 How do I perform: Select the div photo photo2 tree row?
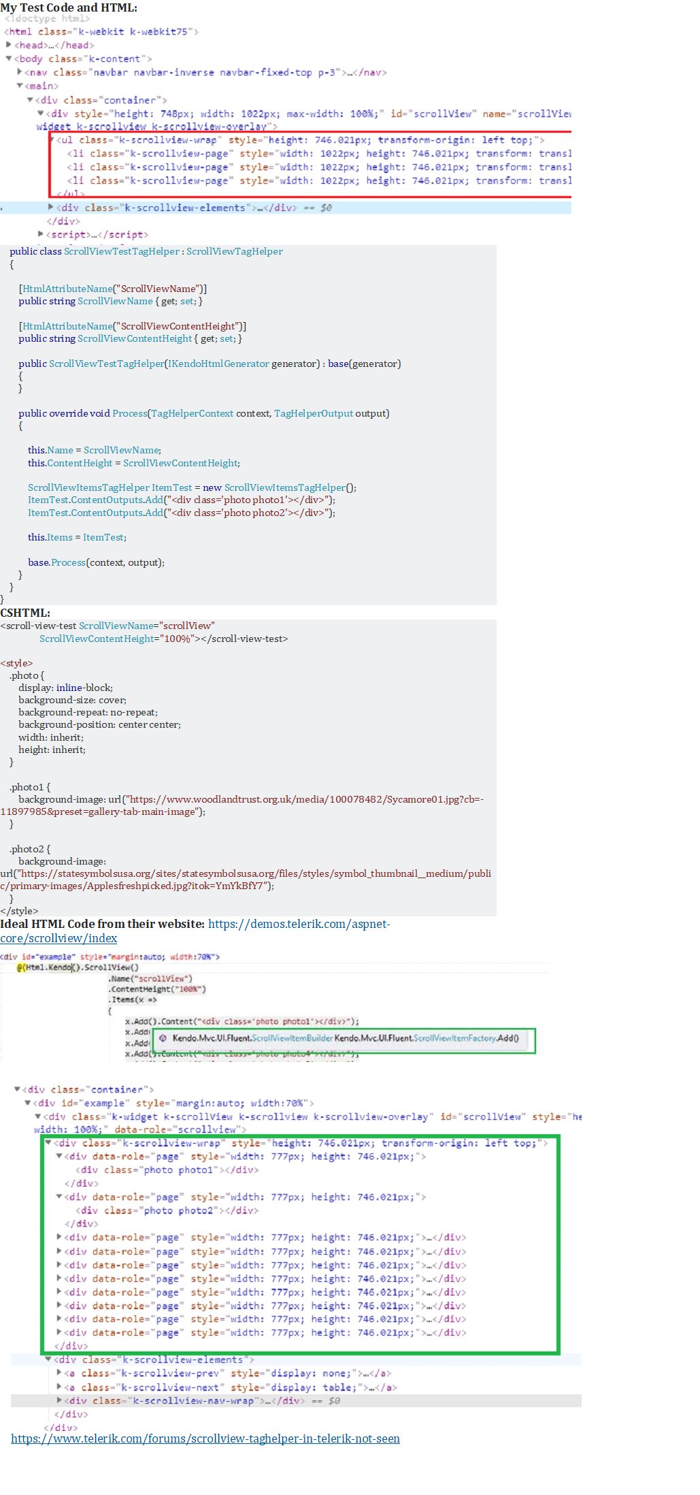point(167,1210)
